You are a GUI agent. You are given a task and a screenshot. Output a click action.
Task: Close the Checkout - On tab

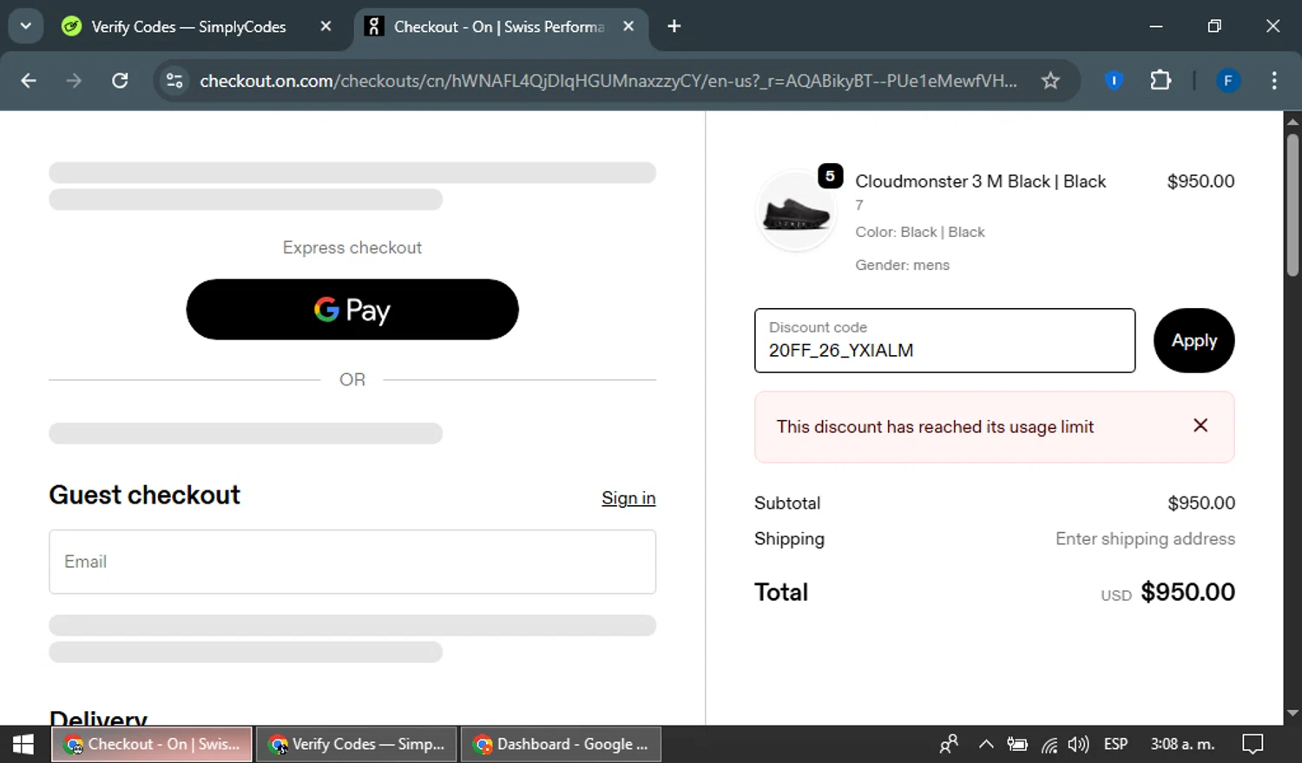[628, 27]
